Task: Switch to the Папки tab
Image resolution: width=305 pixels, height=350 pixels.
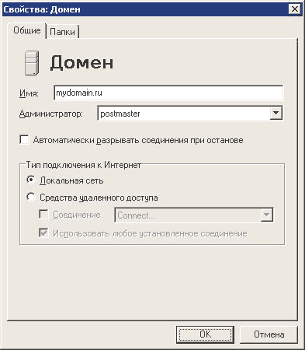Action: [63, 32]
